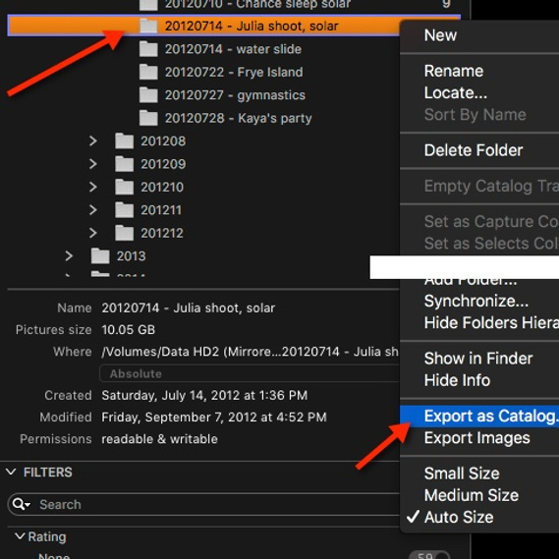Click the folder icon of 20120722 - Frye Island
The height and width of the screenshot is (559, 559).
click(148, 72)
